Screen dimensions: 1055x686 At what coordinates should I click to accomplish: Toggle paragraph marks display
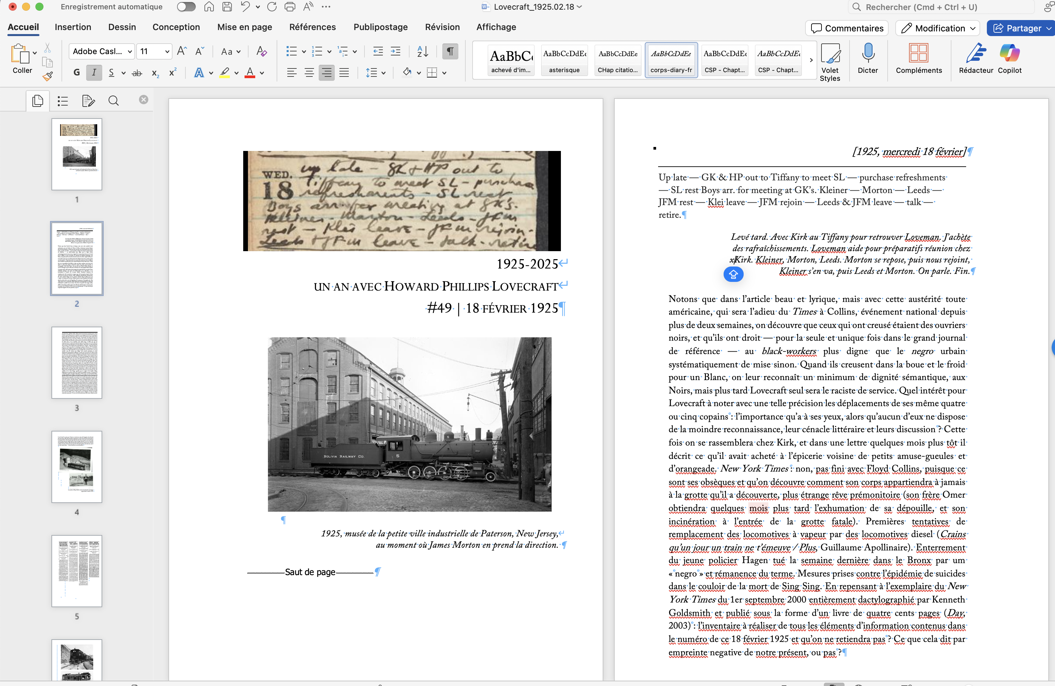pos(450,51)
